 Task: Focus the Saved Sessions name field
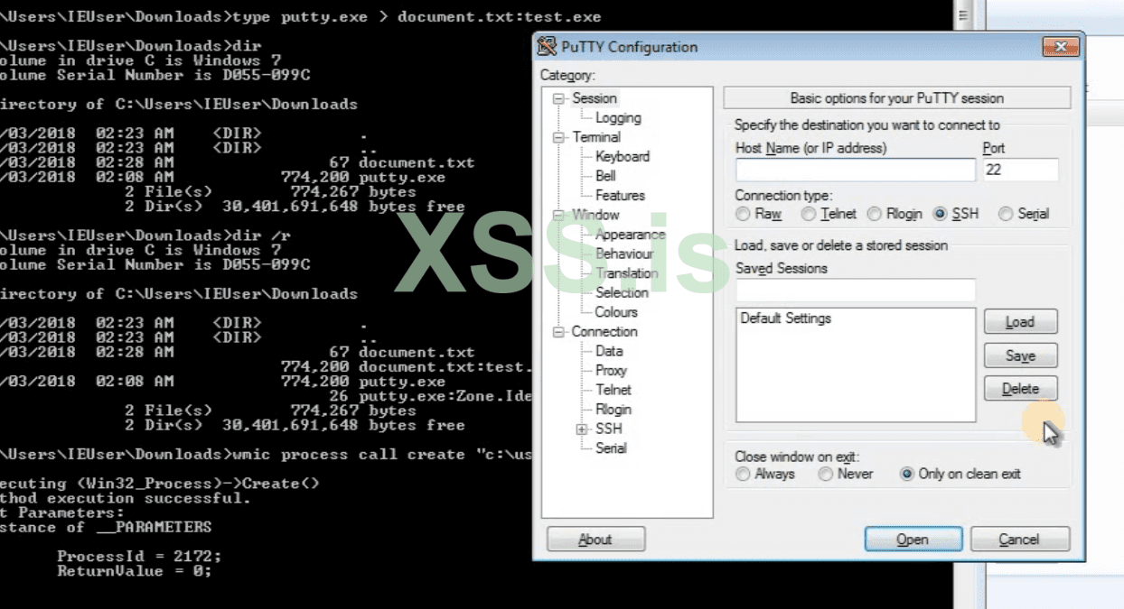click(x=856, y=290)
